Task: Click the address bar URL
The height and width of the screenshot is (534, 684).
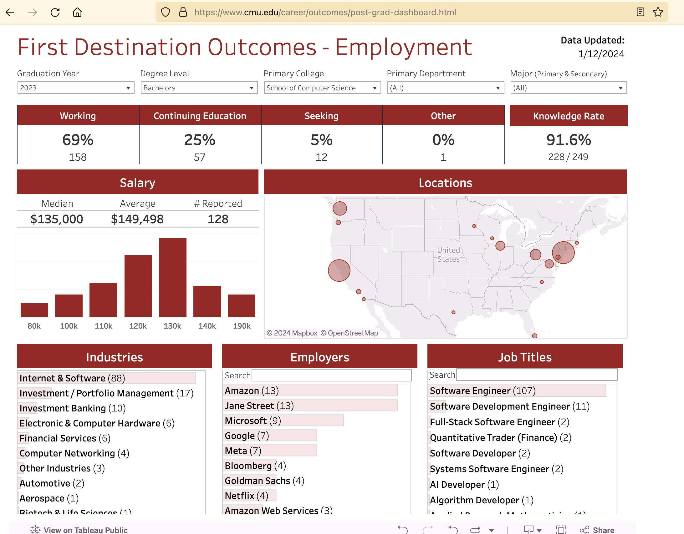Action: [325, 12]
